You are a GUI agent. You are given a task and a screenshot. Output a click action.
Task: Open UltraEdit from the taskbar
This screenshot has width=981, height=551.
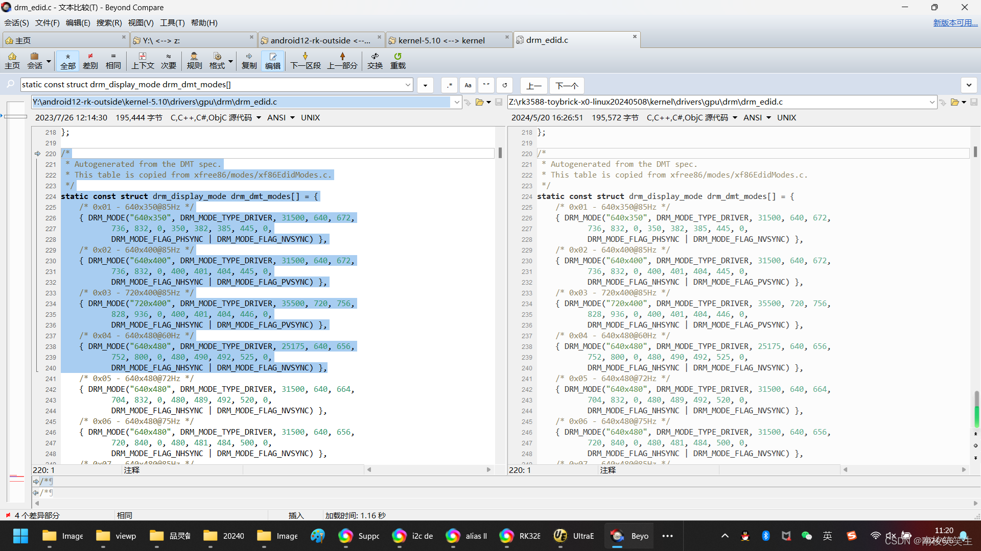574,536
